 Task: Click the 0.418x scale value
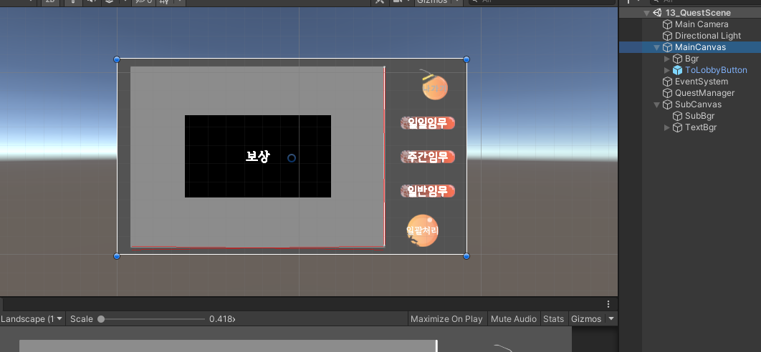pyautogui.click(x=222, y=319)
